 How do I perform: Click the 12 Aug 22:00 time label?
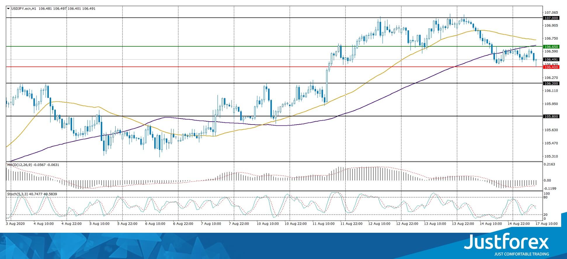(x=407, y=224)
